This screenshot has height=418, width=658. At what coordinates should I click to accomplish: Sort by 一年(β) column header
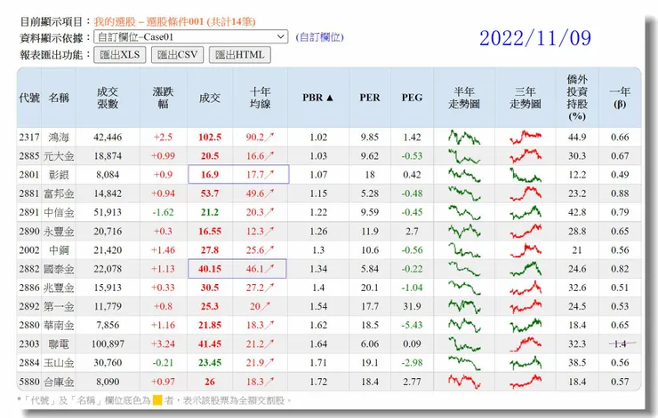(620, 98)
